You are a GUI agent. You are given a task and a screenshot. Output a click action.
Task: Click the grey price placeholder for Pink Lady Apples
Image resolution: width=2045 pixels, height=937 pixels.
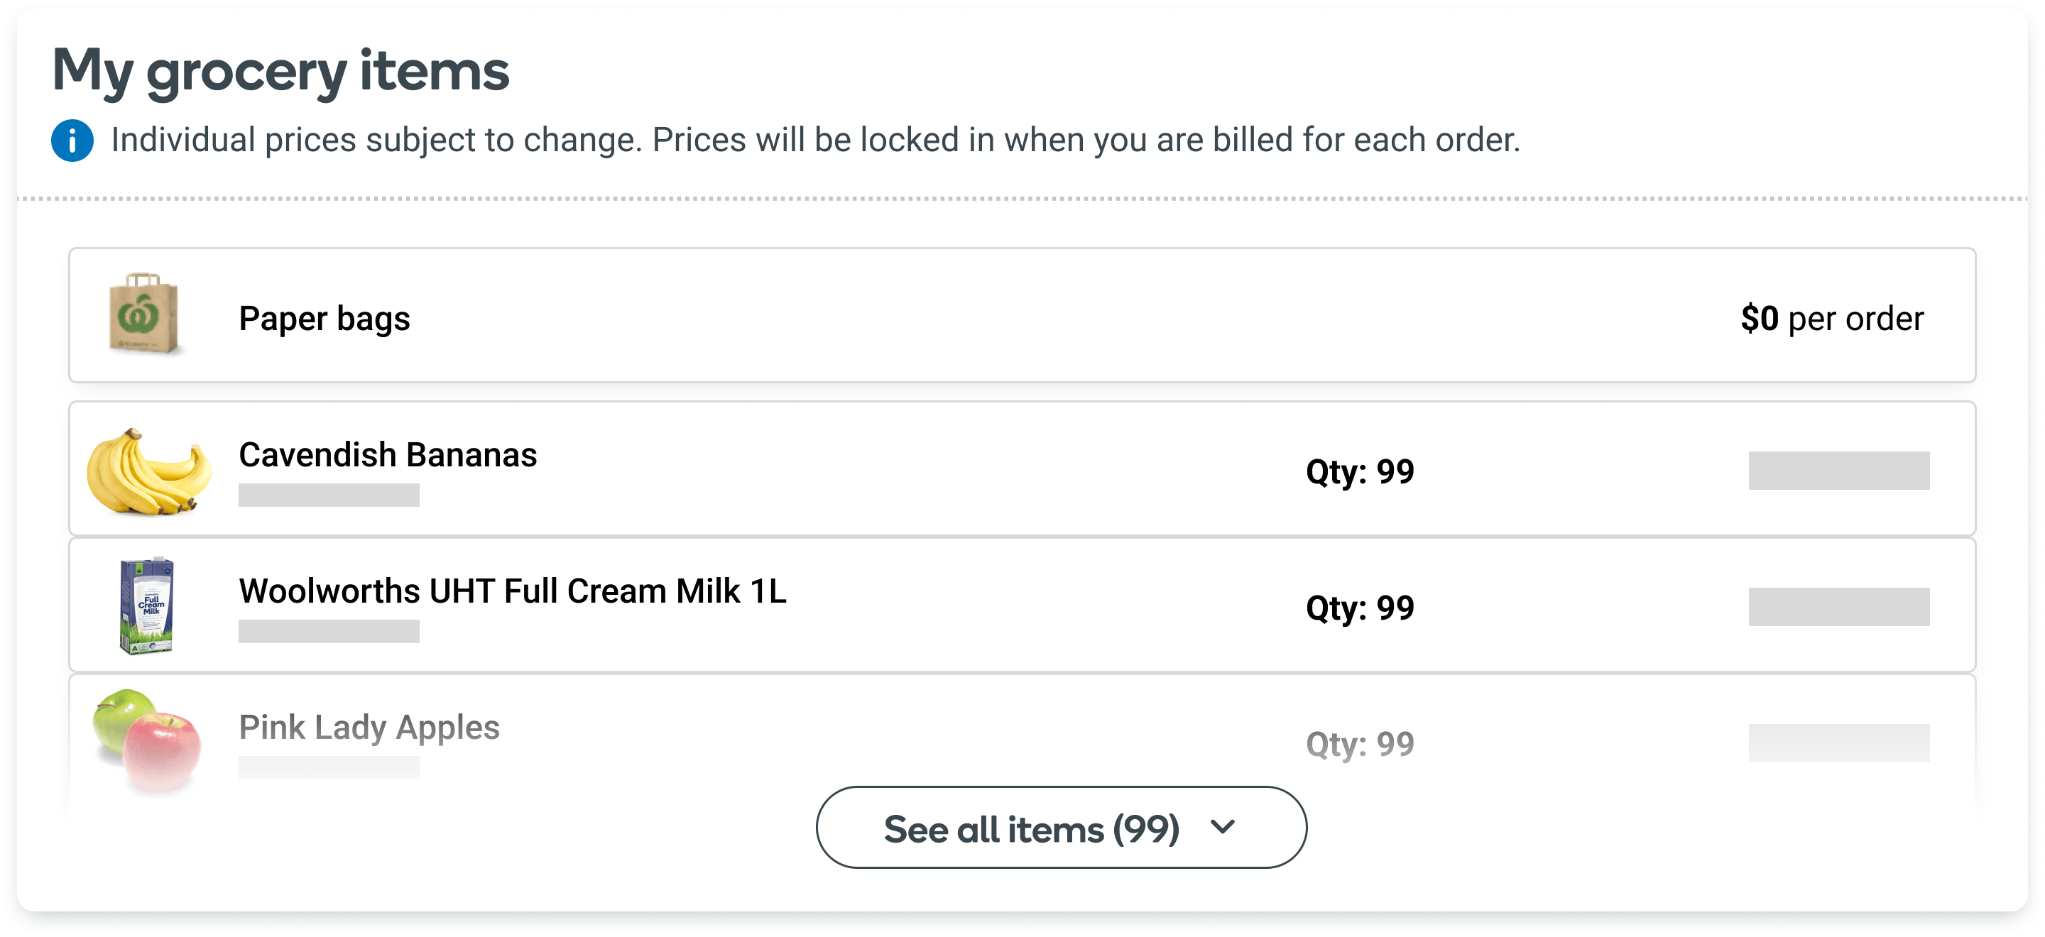[1838, 743]
